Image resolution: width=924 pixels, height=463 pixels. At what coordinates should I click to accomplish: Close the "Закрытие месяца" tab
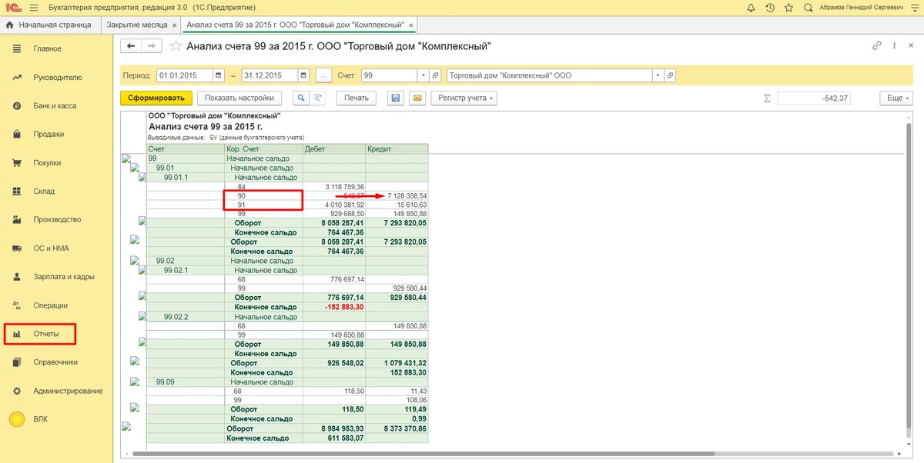coord(175,25)
